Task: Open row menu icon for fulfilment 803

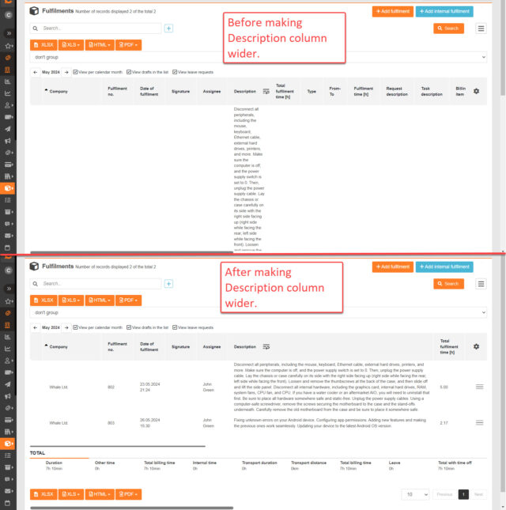Action: coord(479,422)
